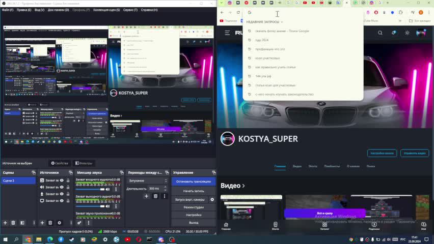Screen dimensions: 434x244
Task: Open the Источники panel overflow menu
Action: [x=71, y=223]
